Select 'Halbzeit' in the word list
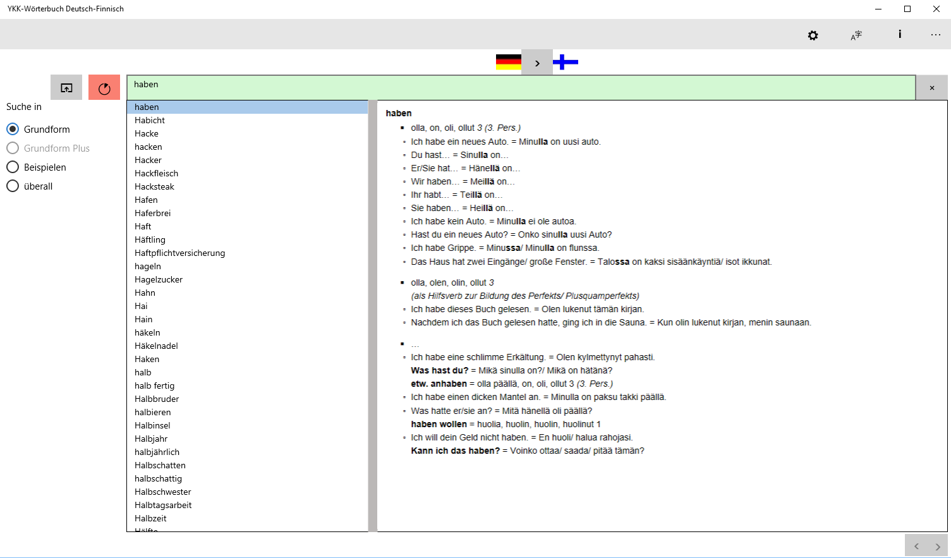The image size is (951, 558). [x=247, y=518]
